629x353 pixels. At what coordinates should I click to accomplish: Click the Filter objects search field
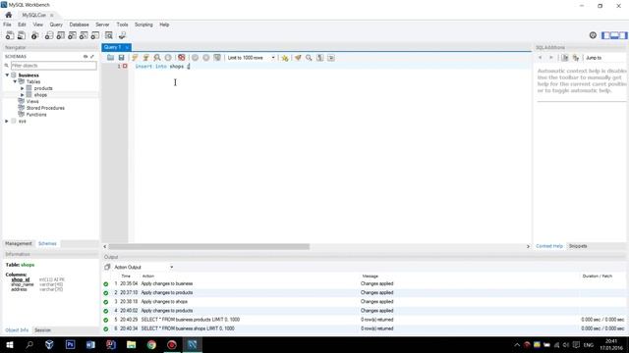54,66
